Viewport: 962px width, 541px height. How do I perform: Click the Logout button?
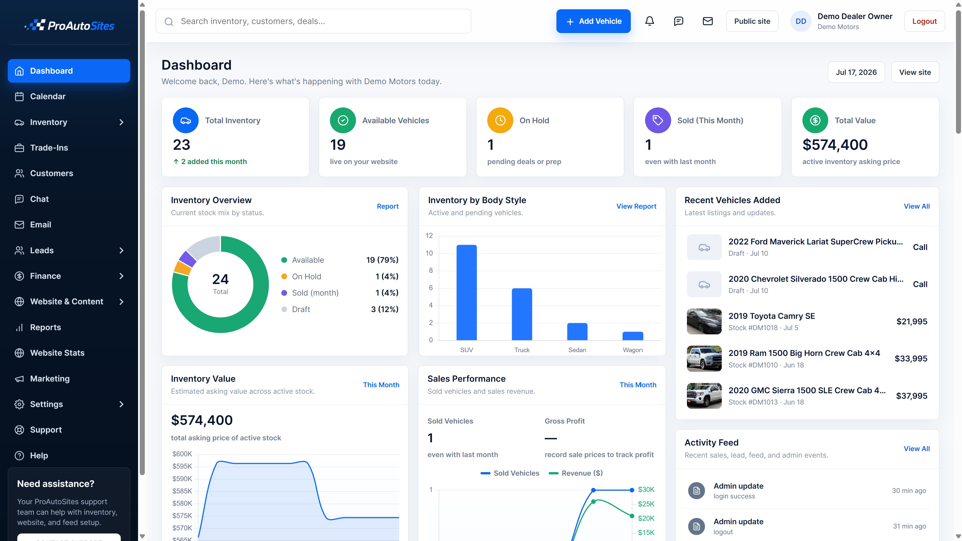coord(924,21)
